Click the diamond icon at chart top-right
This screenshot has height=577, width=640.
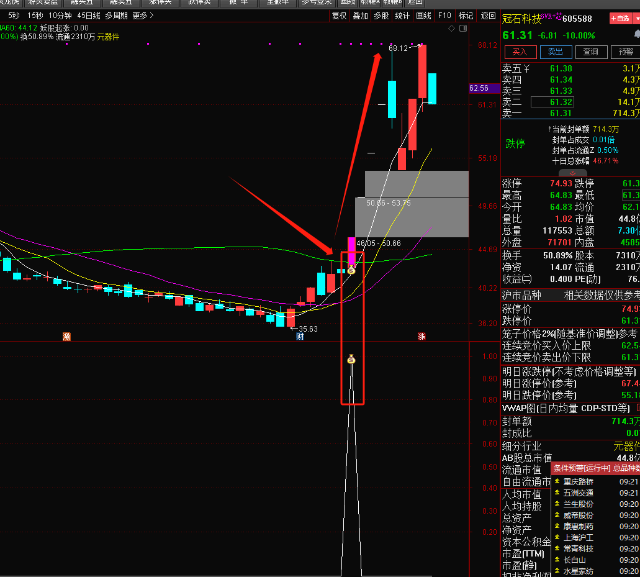click(451, 29)
